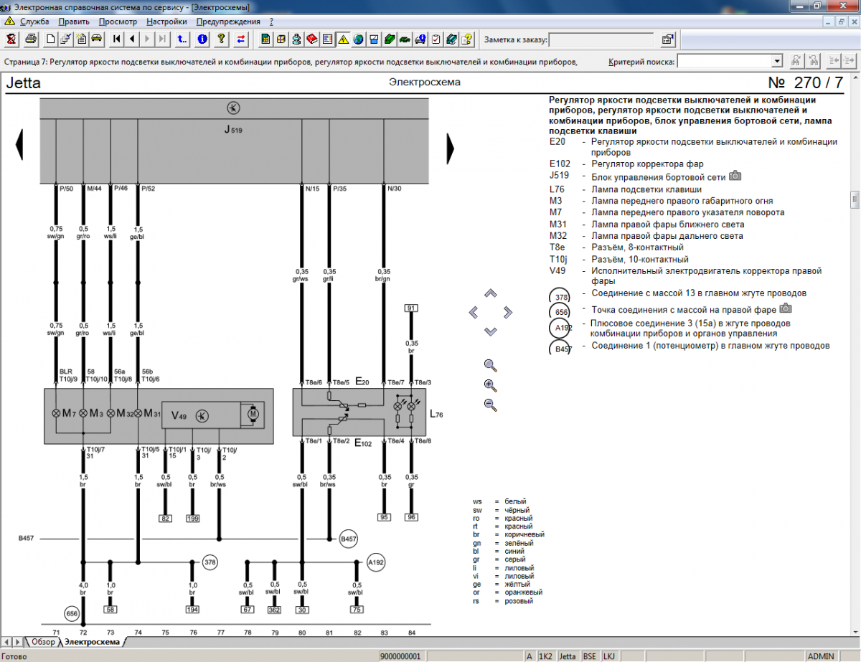The height and width of the screenshot is (662, 861).
Task: Pan the diagram right with the chevron
Action: (x=508, y=312)
